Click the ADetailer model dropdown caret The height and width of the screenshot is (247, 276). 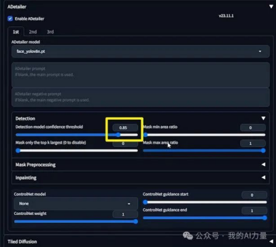pos(260,52)
